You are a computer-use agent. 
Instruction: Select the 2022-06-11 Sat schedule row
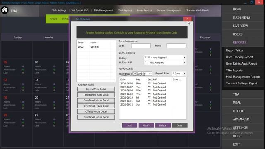[152, 101]
